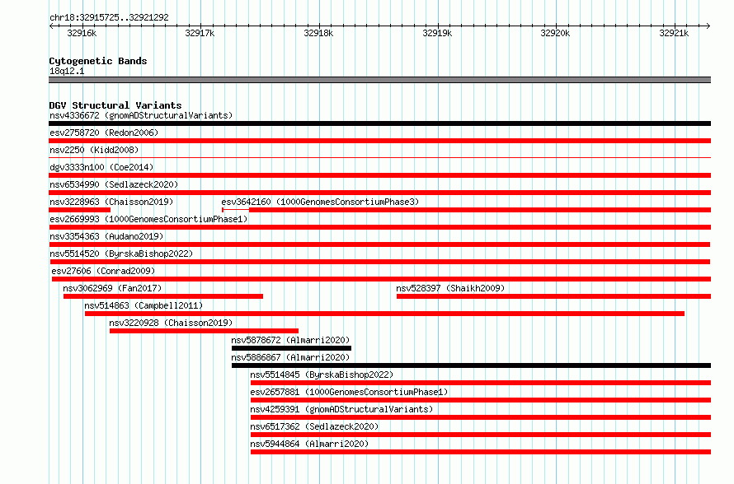Click the esv27606 (Conrad2009) label

(103, 271)
